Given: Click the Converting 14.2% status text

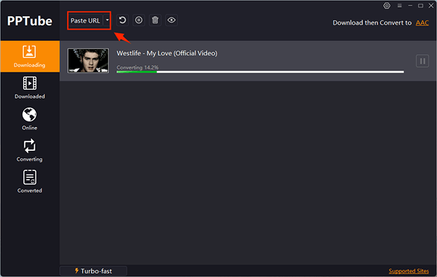Looking at the screenshot, I should (137, 67).
